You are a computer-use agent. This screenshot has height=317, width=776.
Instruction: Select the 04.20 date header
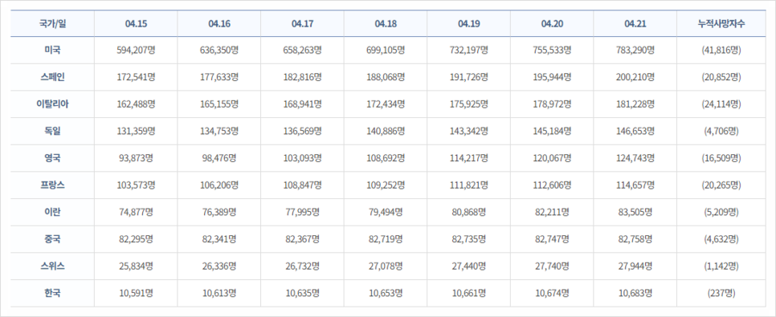coord(552,23)
